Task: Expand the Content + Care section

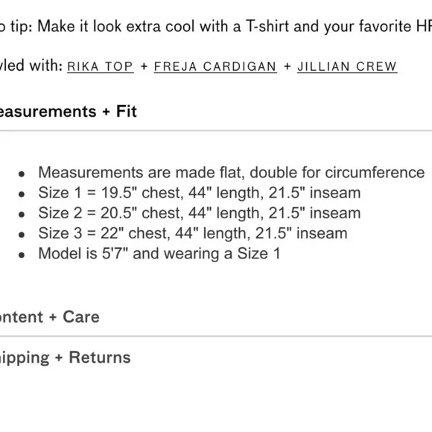Action: [50, 317]
